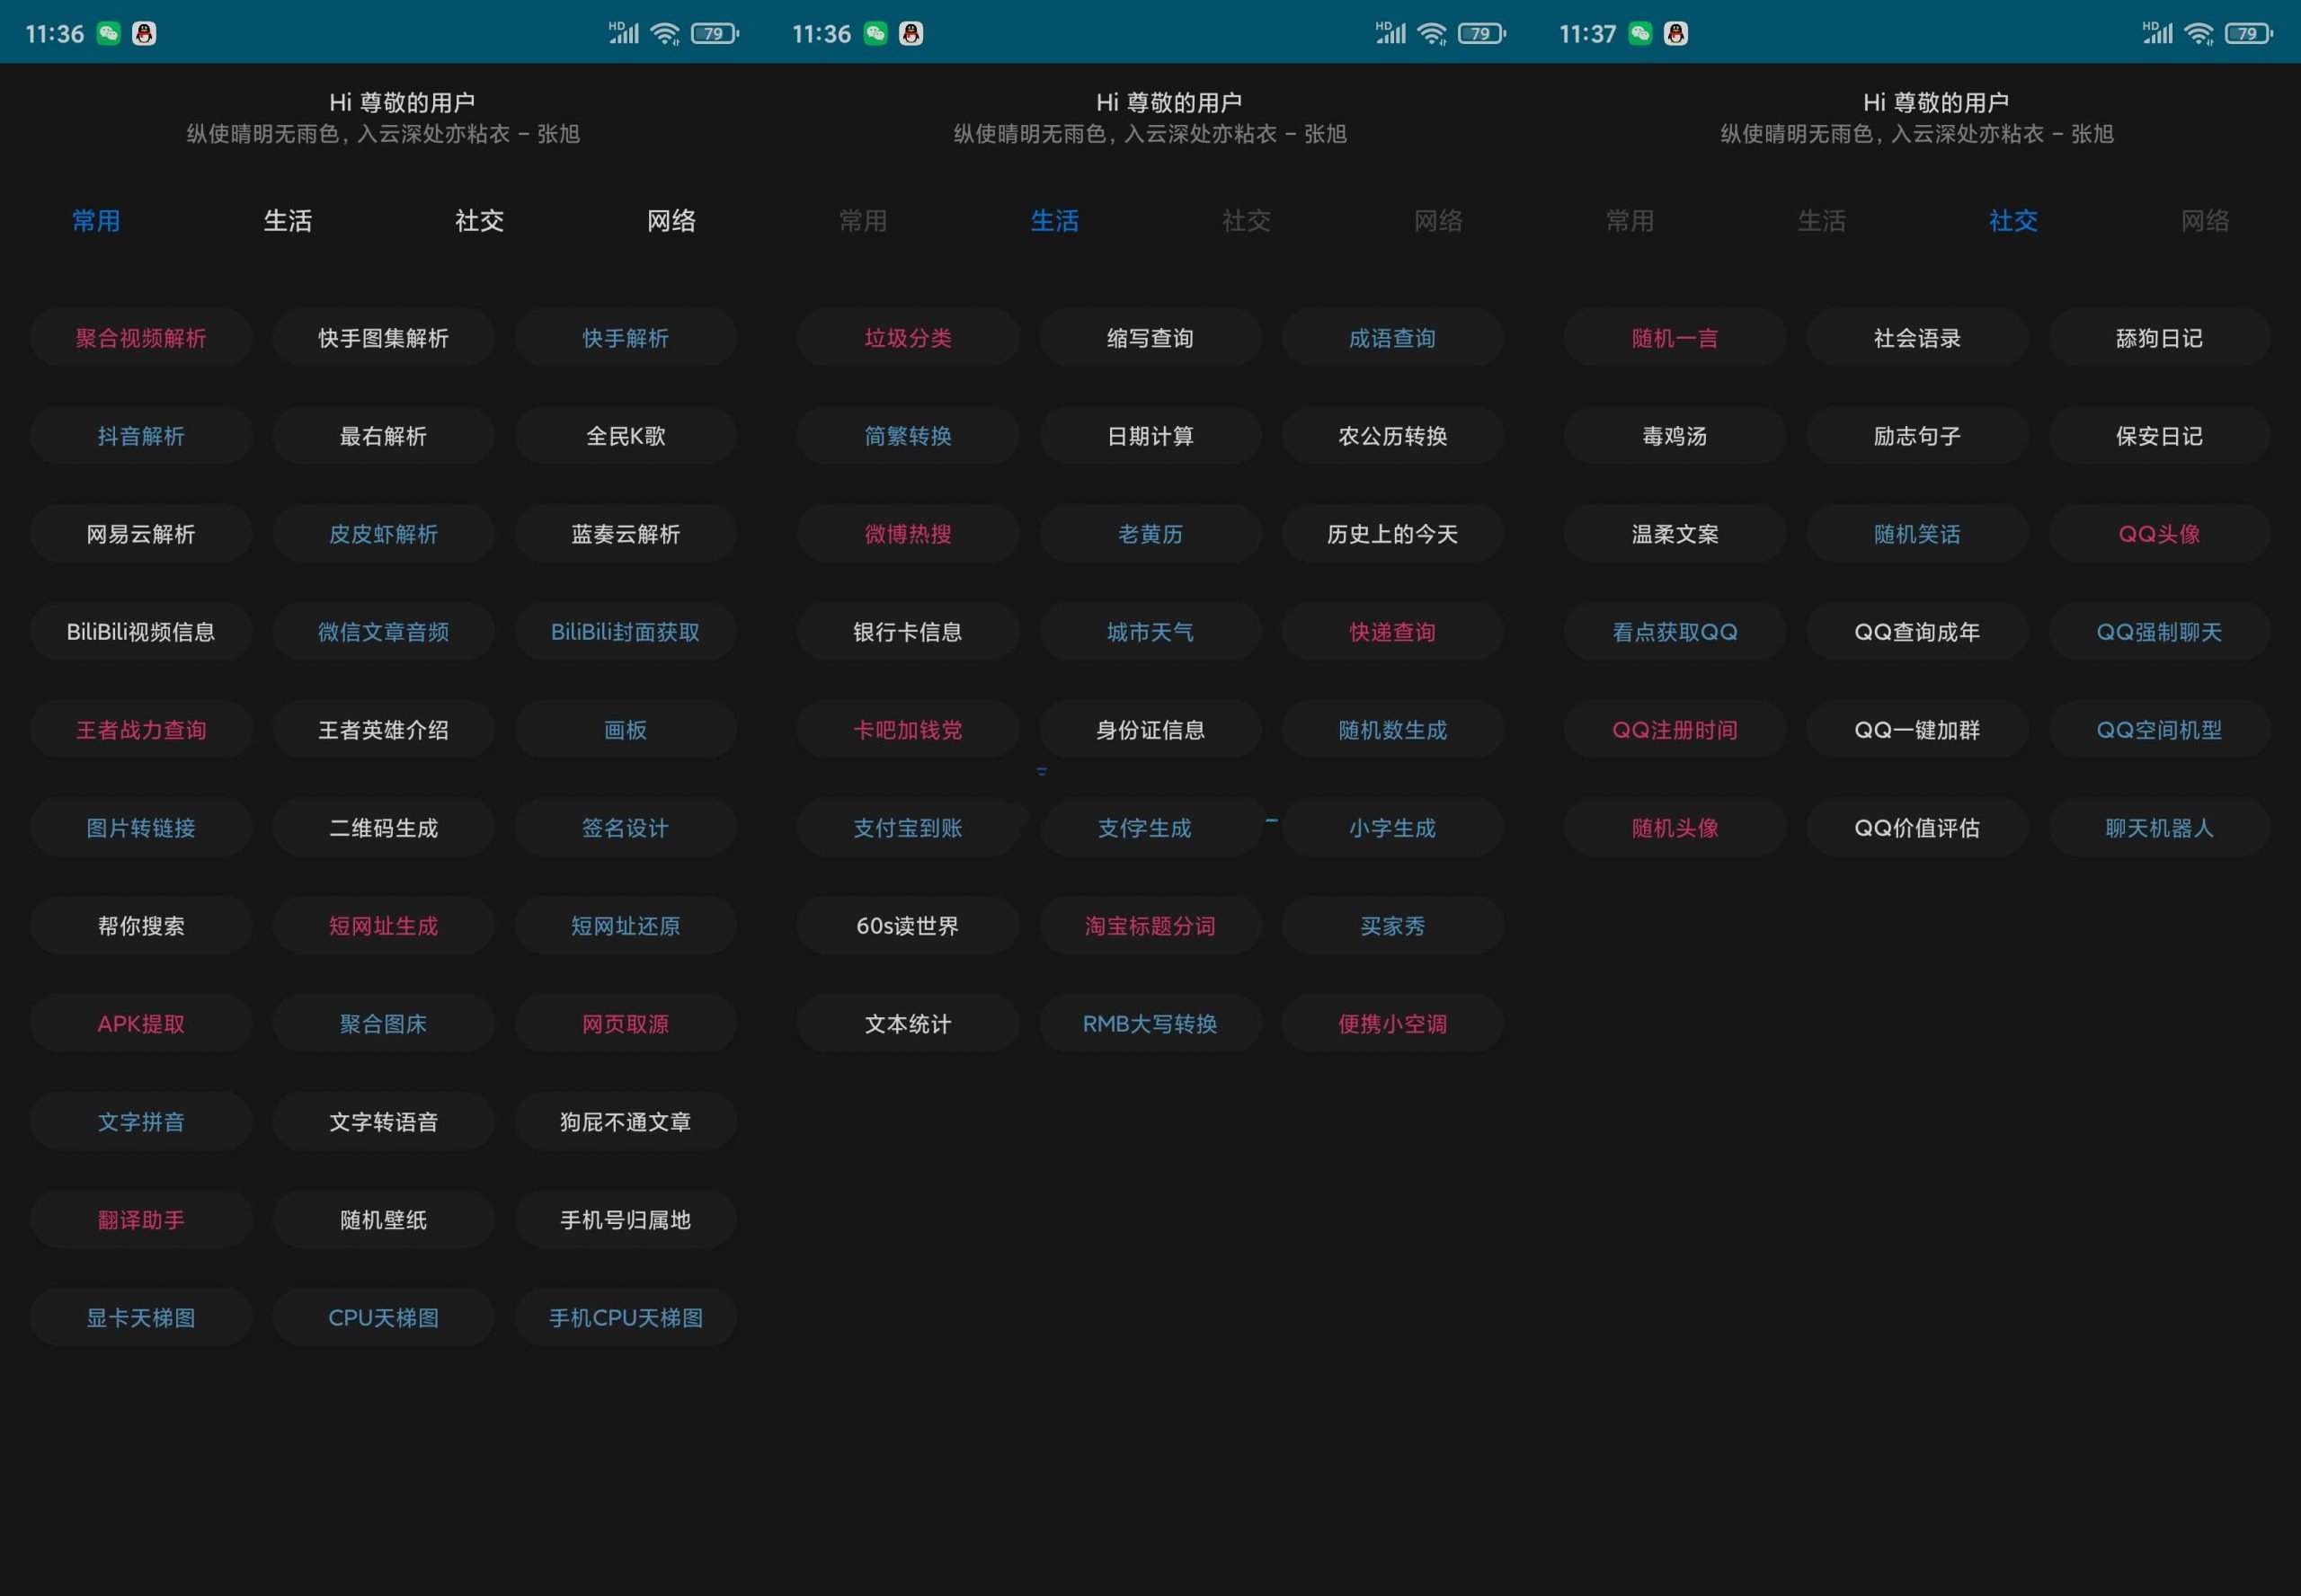
Task: Open 快递查询 tool
Action: tap(1393, 632)
